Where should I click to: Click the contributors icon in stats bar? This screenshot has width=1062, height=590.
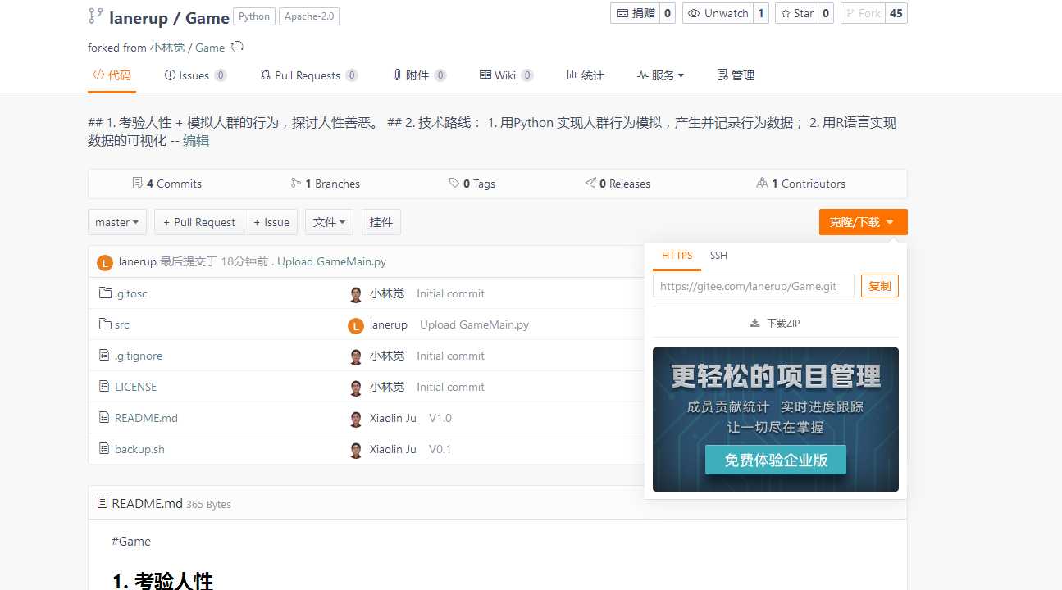tap(763, 184)
